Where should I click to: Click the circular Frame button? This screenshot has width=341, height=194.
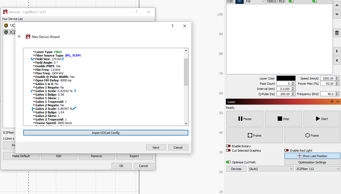tap(312, 135)
